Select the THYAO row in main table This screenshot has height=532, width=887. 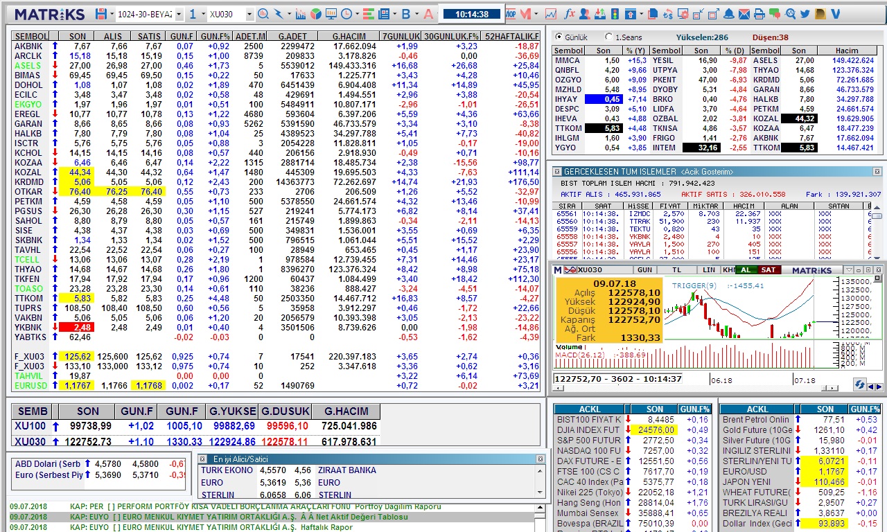276,269
